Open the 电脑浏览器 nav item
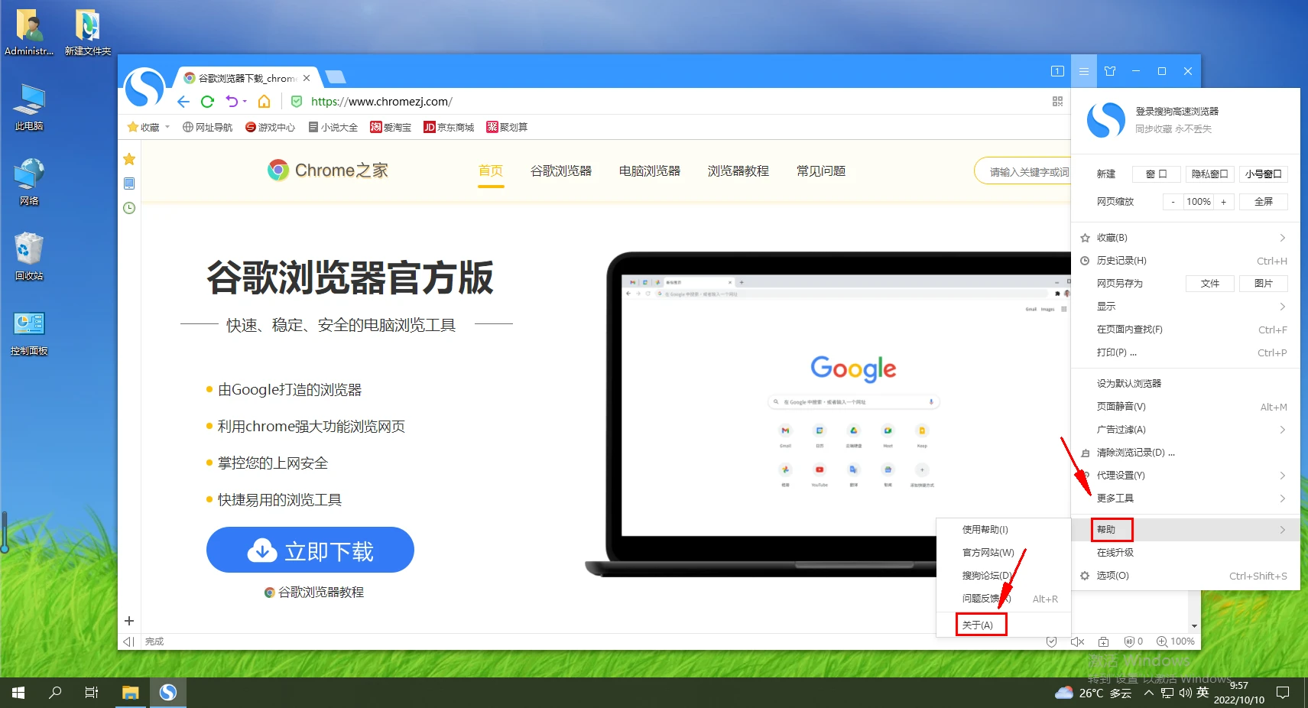The width and height of the screenshot is (1308, 708). pos(650,171)
